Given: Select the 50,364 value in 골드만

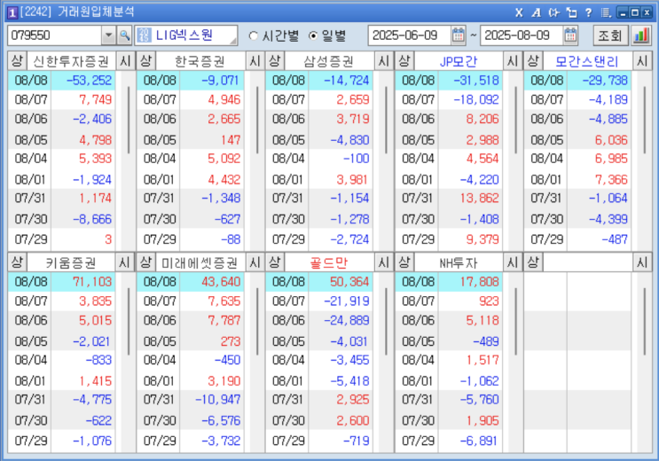Looking at the screenshot, I should (349, 282).
